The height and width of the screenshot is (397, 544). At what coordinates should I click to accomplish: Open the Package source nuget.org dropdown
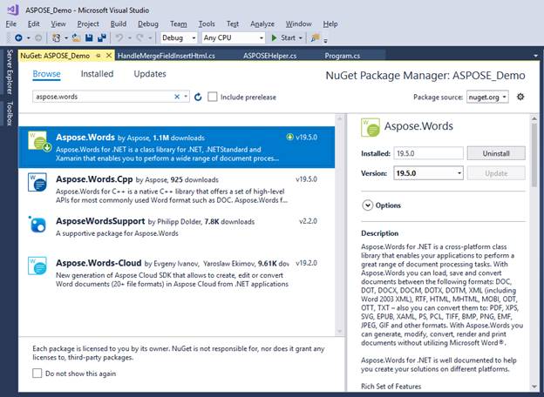(x=487, y=97)
